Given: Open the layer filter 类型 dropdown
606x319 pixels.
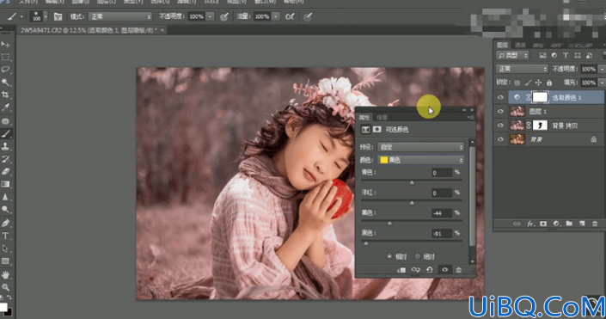Looking at the screenshot, I should click(x=512, y=56).
